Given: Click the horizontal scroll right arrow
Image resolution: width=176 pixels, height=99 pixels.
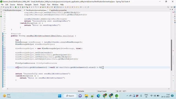Looking at the screenshot, I should pyautogui.click(x=169, y=89).
